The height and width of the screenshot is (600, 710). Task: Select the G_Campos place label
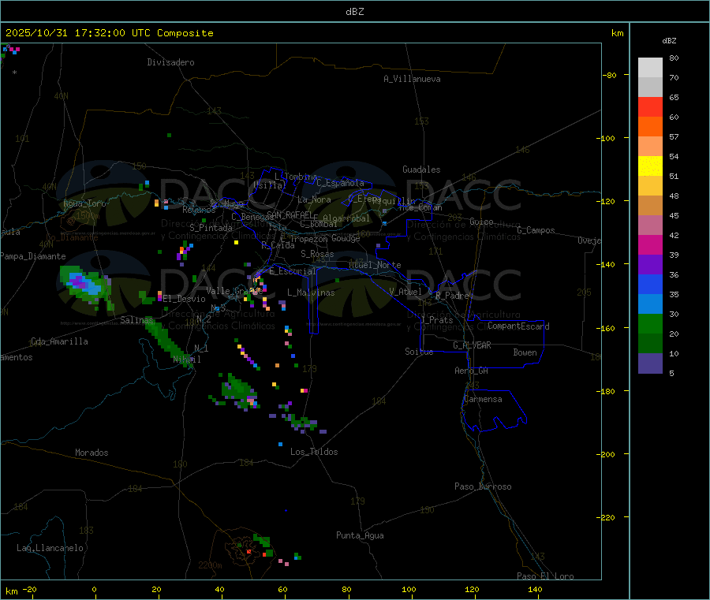coord(536,230)
